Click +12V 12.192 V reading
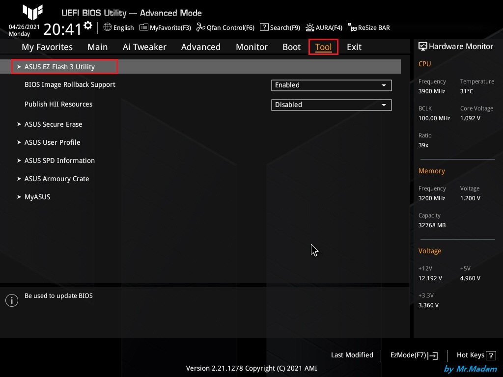 (x=430, y=278)
